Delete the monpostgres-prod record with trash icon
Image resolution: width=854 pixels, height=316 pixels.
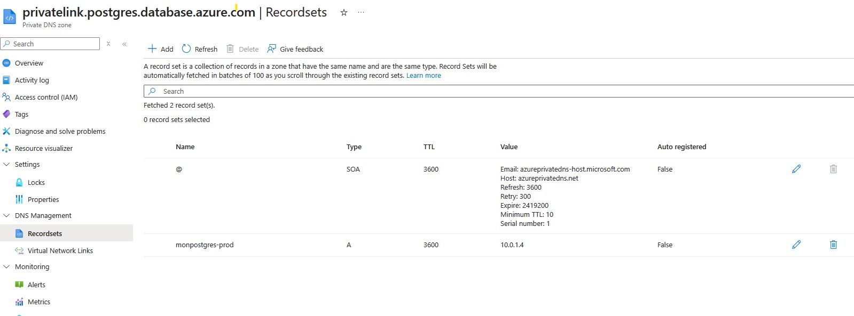pyautogui.click(x=833, y=245)
